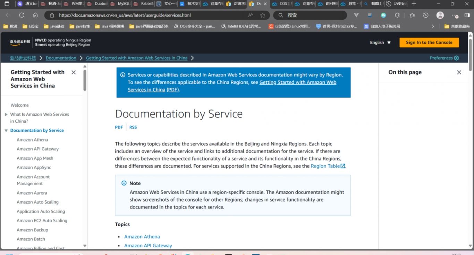
Task: Click 亚马逊云科技 breadcrumb link
Action: pos(23,58)
